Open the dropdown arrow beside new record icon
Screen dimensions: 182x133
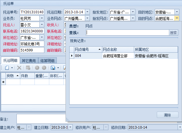click(12, 68)
